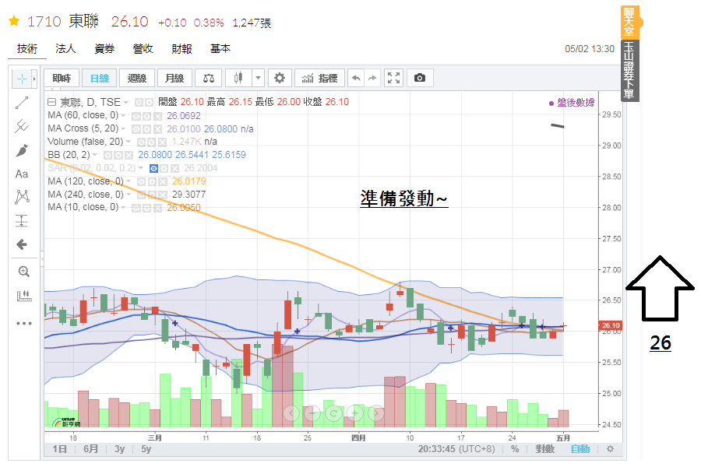Select the long position measurement tool
This screenshot has height=467, width=701.
tap(22, 220)
